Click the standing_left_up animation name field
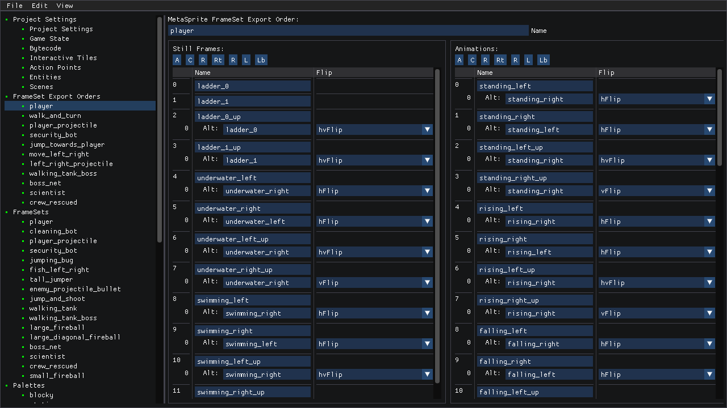Image resolution: width=727 pixels, height=408 pixels. coord(535,147)
